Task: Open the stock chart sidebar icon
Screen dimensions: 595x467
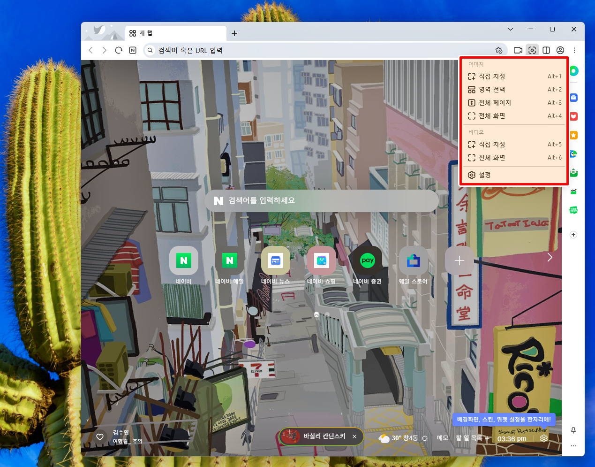Action: coord(573,191)
